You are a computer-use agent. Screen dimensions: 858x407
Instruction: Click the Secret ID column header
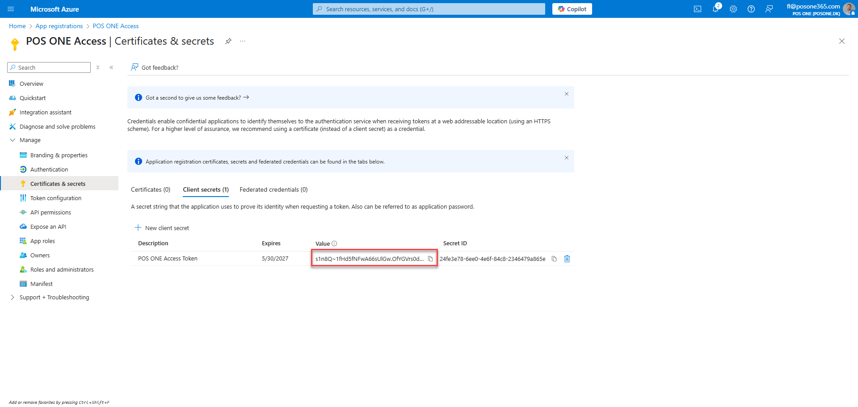pos(455,243)
